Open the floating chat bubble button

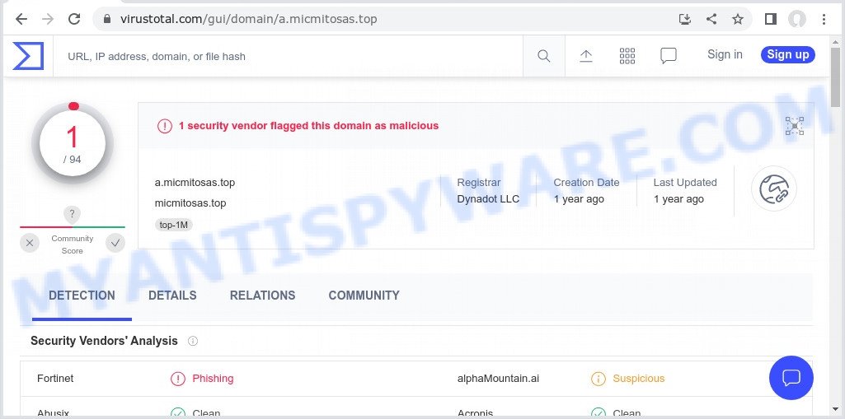click(791, 378)
